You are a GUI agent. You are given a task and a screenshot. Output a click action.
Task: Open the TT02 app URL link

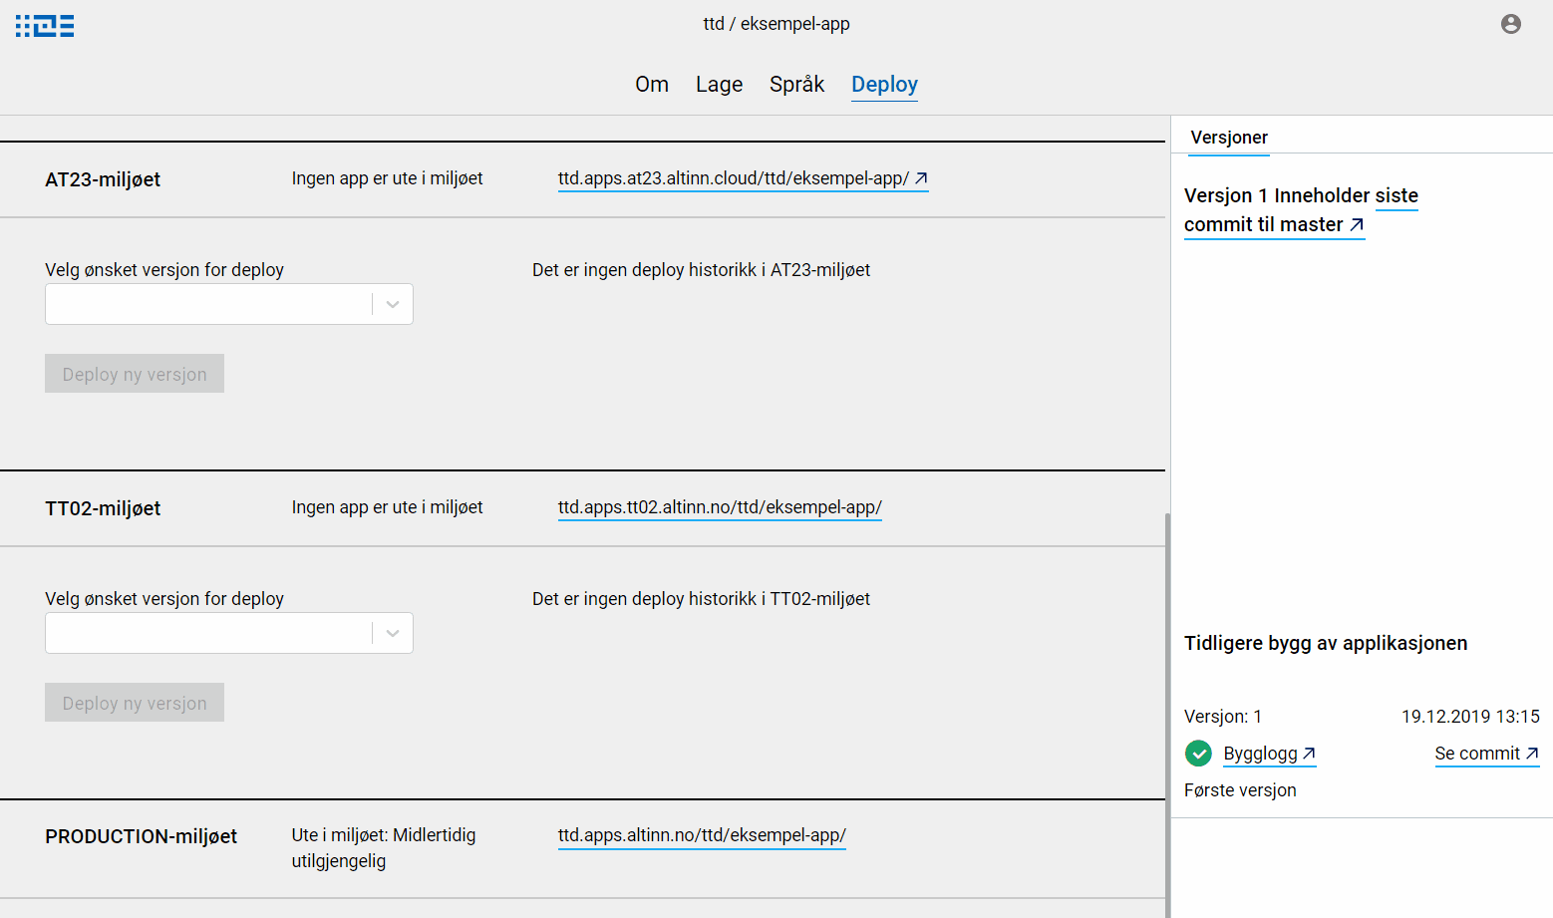(x=720, y=507)
